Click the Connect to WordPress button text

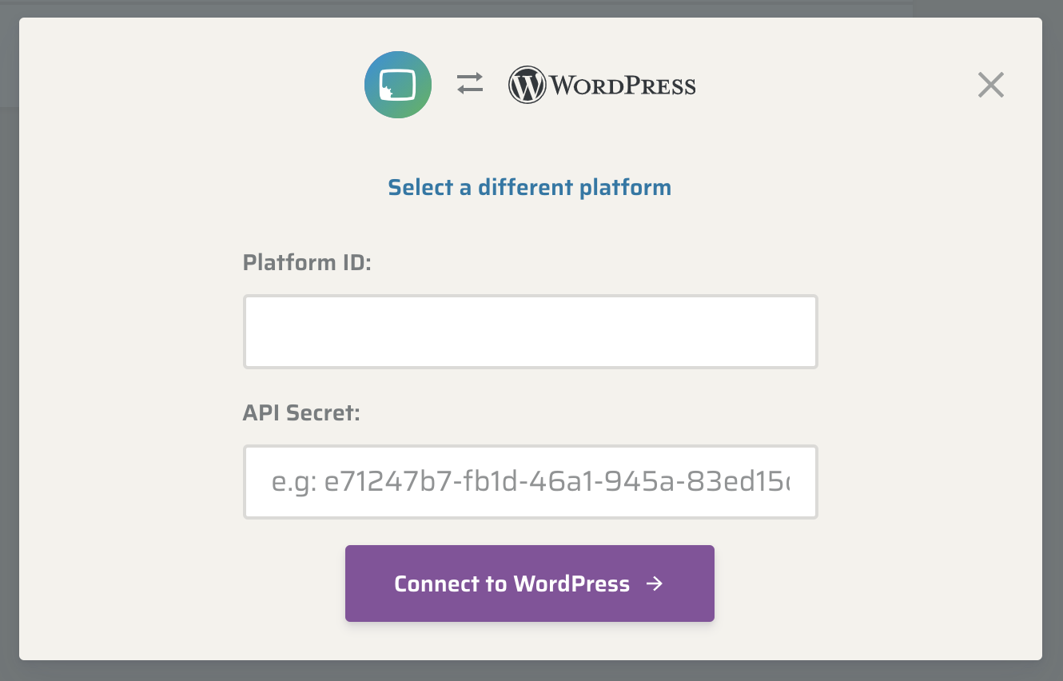[512, 583]
